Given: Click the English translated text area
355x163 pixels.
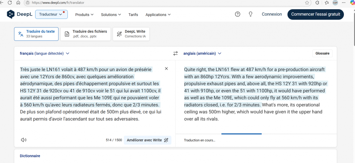Looking at the screenshot, I should tap(255, 94).
